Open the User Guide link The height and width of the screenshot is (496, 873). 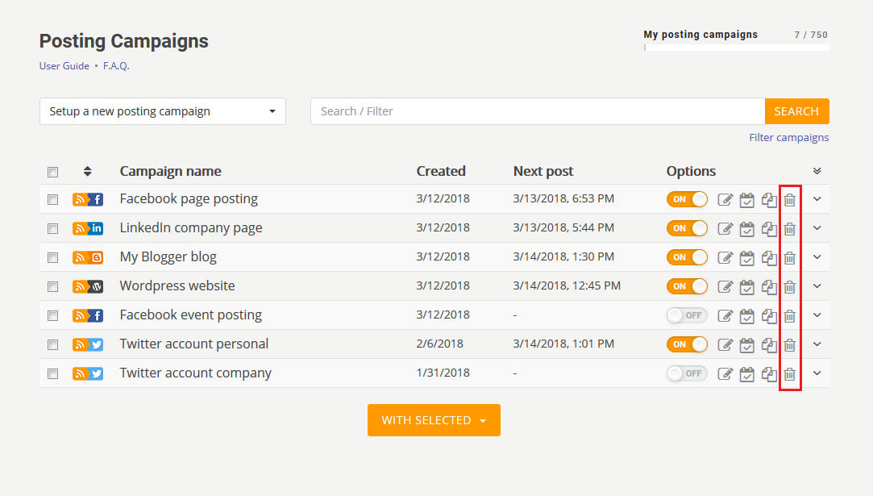[x=64, y=66]
